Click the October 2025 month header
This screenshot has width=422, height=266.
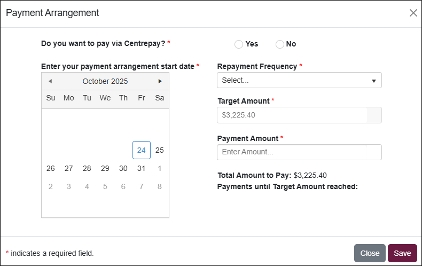[x=105, y=81]
